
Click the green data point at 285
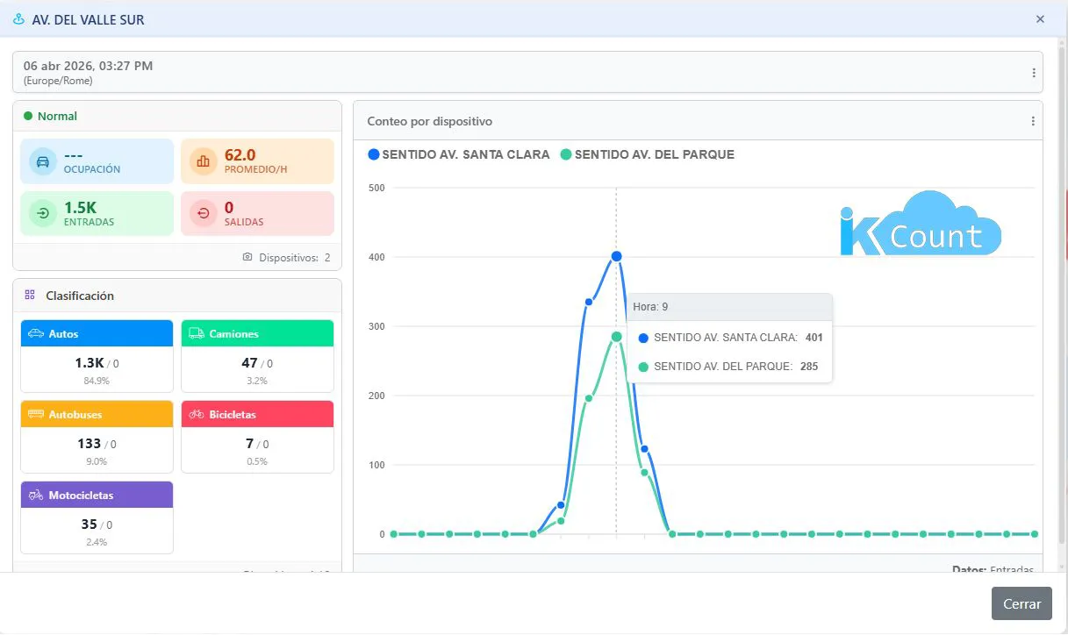tap(616, 337)
